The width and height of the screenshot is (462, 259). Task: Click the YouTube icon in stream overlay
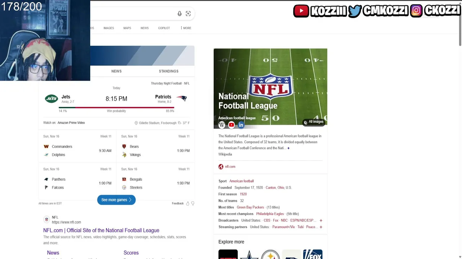[x=301, y=11]
